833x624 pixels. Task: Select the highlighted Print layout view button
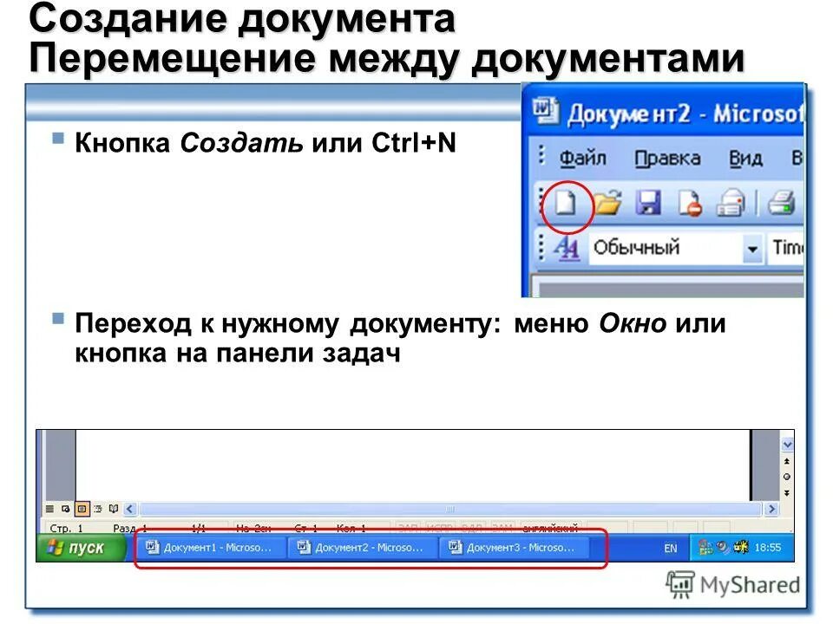(x=82, y=509)
